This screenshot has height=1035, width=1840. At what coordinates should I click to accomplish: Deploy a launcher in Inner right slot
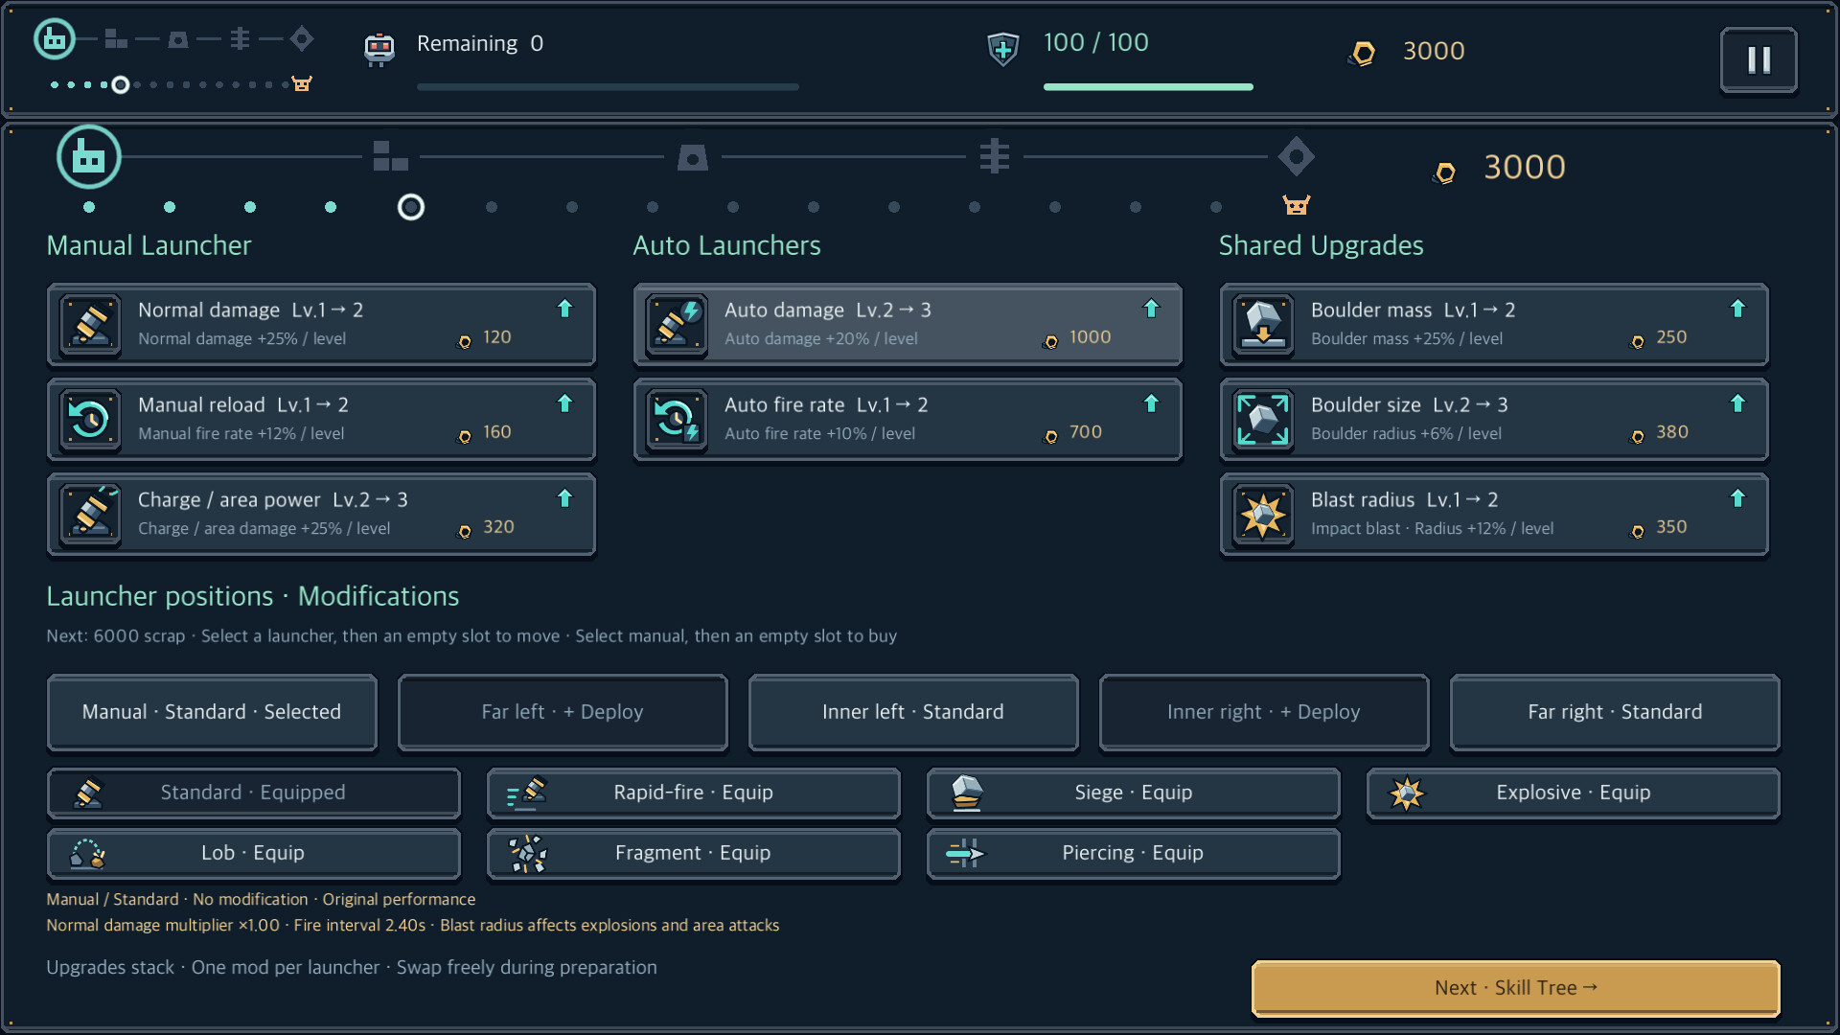pyautogui.click(x=1264, y=712)
